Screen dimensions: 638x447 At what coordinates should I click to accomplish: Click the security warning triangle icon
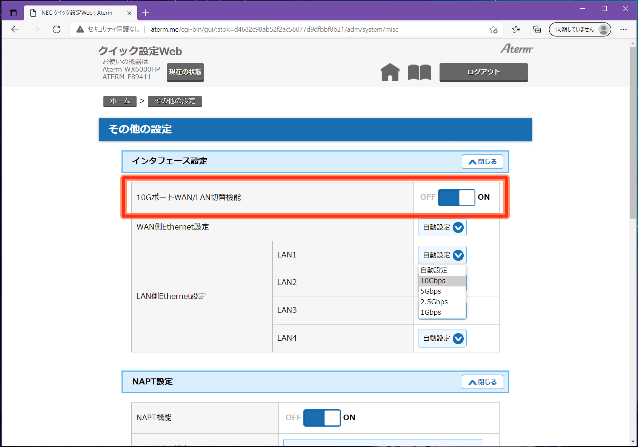80,29
